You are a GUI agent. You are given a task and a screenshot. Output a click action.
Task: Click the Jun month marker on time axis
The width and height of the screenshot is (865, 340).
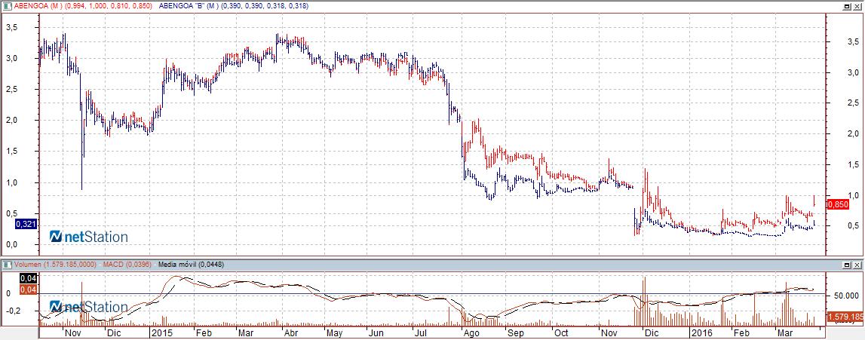pyautogui.click(x=376, y=333)
